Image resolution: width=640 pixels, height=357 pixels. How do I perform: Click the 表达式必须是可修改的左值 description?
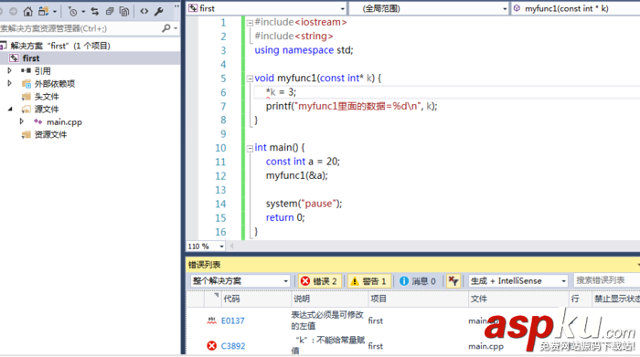[x=327, y=320]
